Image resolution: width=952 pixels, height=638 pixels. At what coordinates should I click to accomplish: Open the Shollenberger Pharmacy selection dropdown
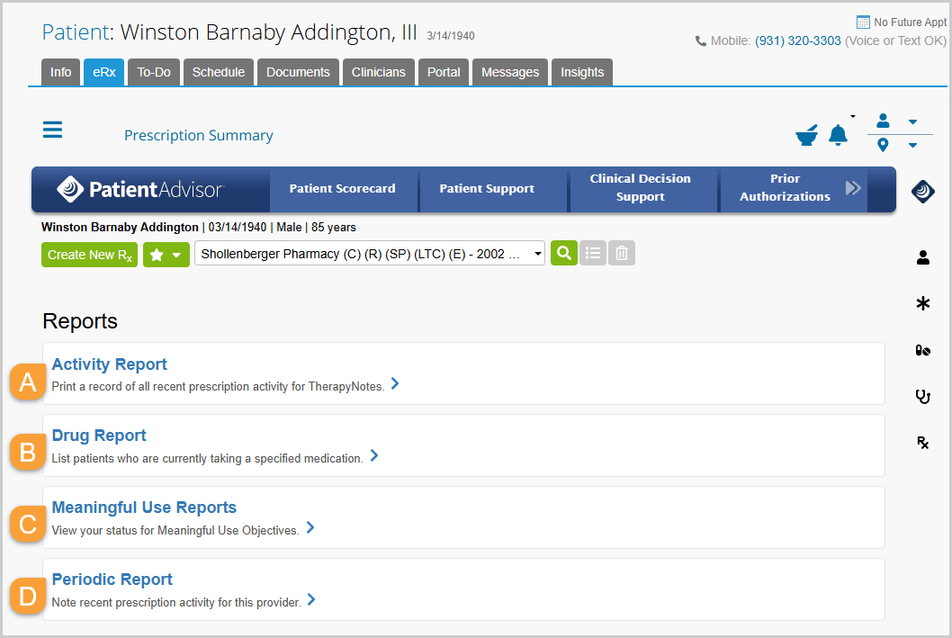point(370,254)
